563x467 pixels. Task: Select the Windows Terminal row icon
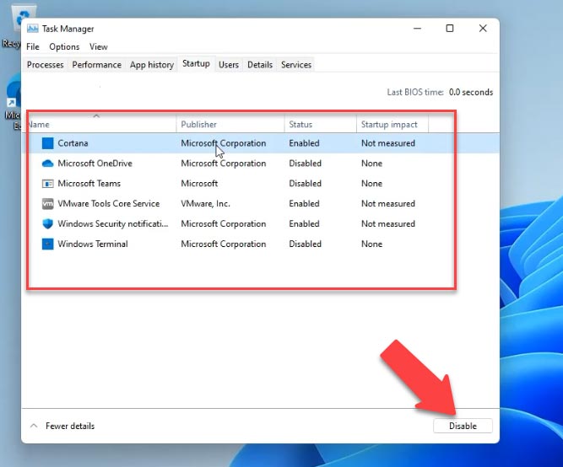[48, 244]
